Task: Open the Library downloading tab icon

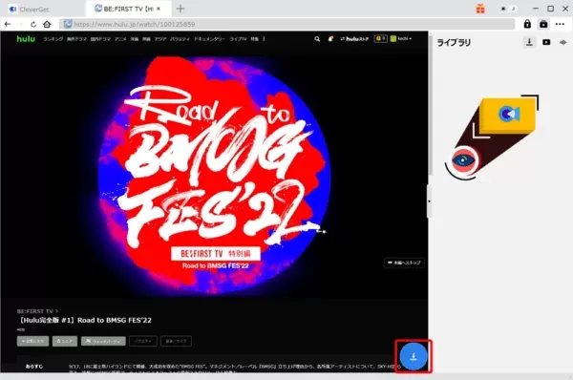Action: pos(529,42)
